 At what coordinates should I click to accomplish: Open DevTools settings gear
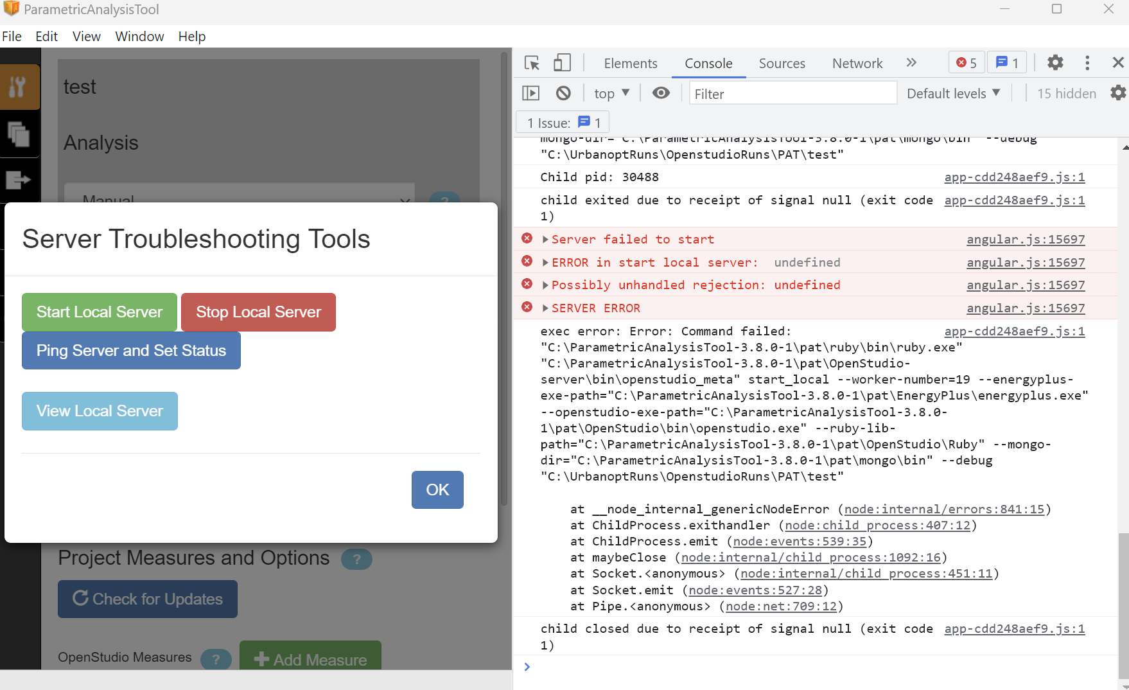(1055, 62)
